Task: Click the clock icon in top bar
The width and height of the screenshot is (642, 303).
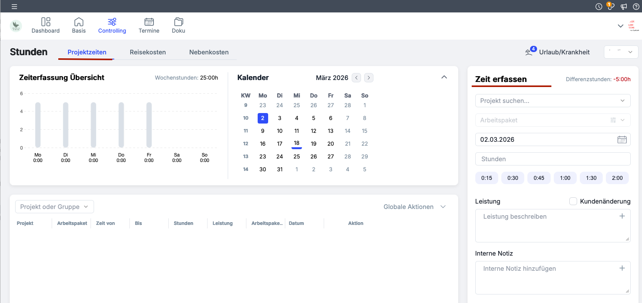Action: click(x=599, y=7)
